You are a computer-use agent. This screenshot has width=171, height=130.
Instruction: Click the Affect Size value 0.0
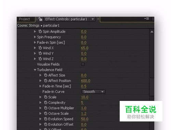click(x=84, y=75)
